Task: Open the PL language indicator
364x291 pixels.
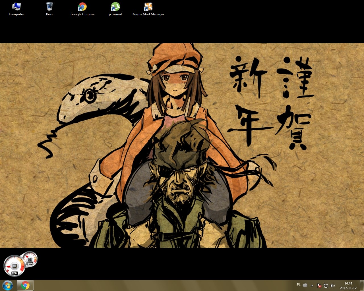Action: pyautogui.click(x=299, y=285)
